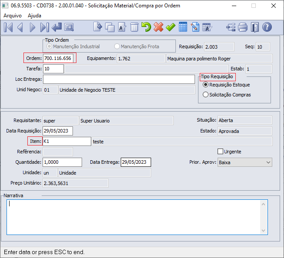The width and height of the screenshot is (284, 258).
Task: Open the Arquivo menu
Action: coord(13,15)
